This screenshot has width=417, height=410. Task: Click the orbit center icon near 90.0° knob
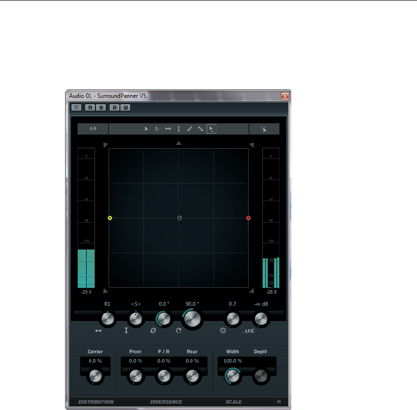179,331
